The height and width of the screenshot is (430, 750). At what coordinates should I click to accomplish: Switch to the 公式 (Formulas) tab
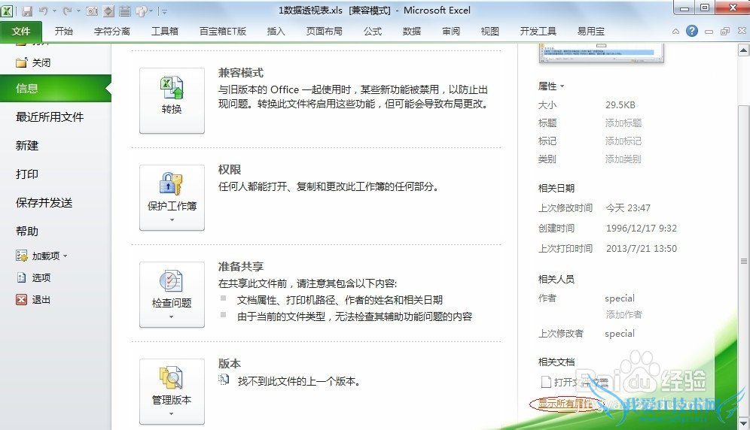(373, 32)
